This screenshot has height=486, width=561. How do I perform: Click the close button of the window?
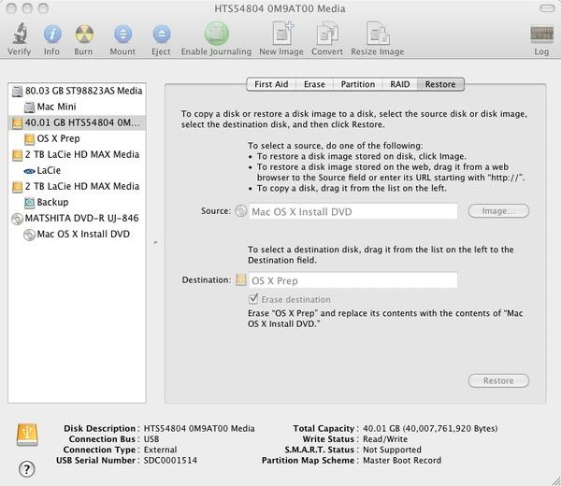(x=11, y=8)
